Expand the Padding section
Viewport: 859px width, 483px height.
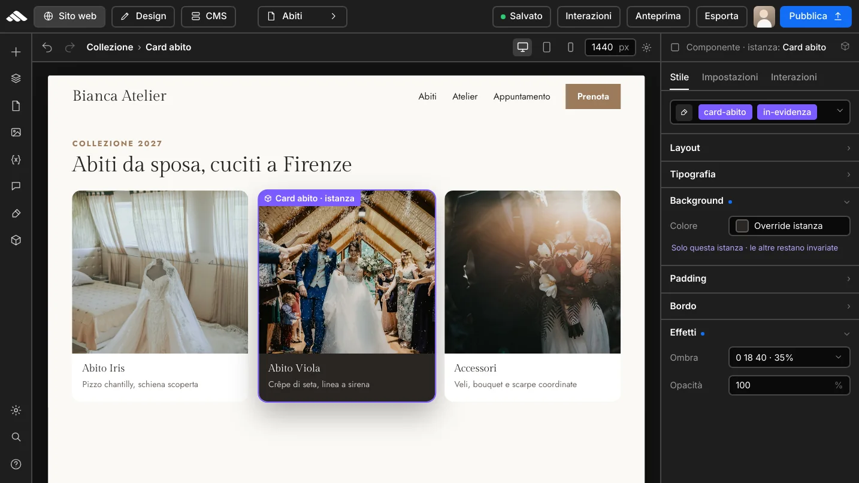point(760,279)
